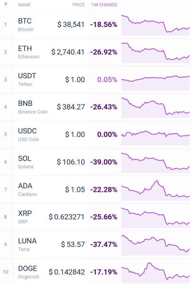View the Tether USDT sparkline chart
This screenshot has height=285, width=191.
[x=155, y=83]
